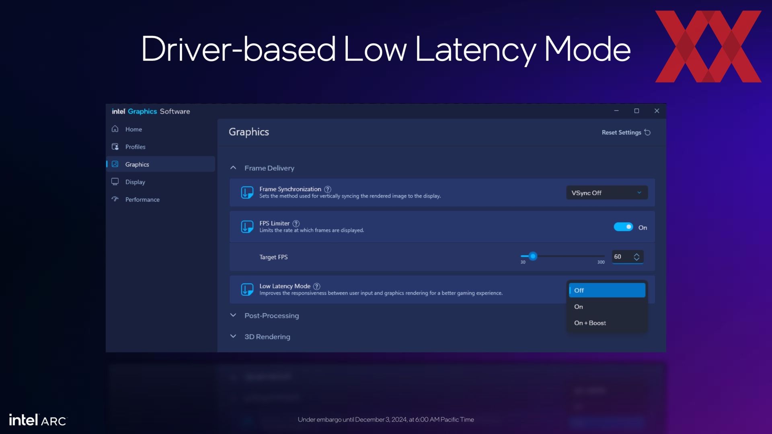Click the Frame Synchronization setting icon

point(247,192)
